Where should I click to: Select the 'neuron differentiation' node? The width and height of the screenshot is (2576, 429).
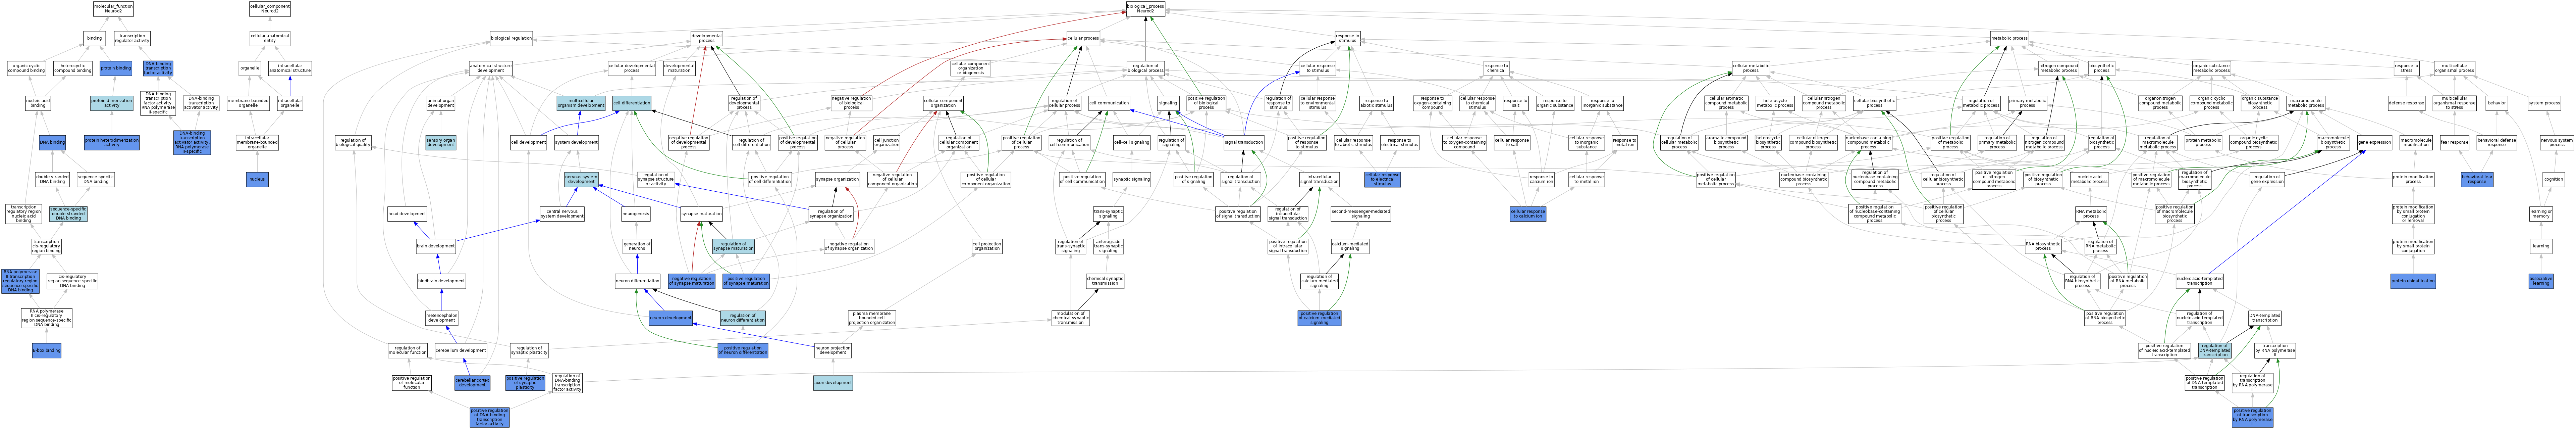click(x=637, y=282)
